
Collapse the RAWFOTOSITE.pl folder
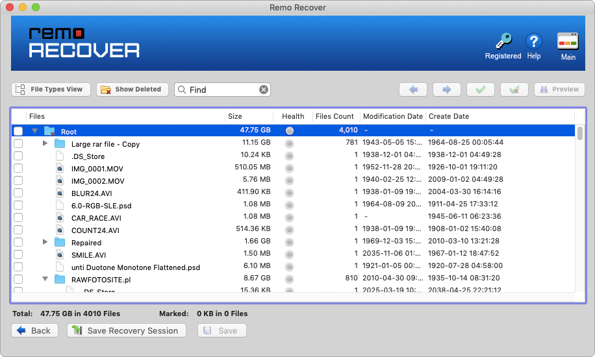[45, 279]
